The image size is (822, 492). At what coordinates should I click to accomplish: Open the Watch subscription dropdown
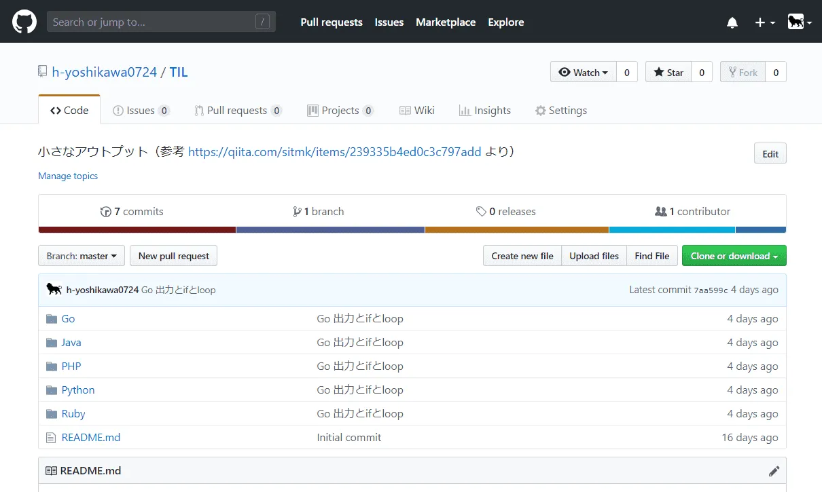(584, 73)
